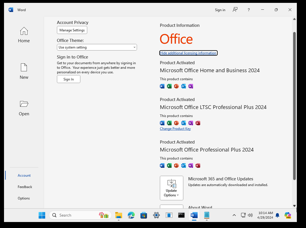The width and height of the screenshot is (306, 228).
Task: Click the Sign In button under Sign in to Office
Action: coord(69,79)
